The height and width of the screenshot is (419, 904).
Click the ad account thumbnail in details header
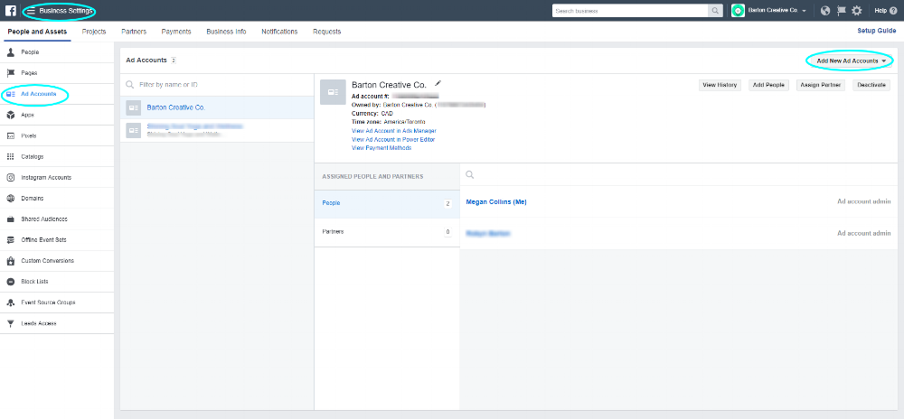coord(333,92)
